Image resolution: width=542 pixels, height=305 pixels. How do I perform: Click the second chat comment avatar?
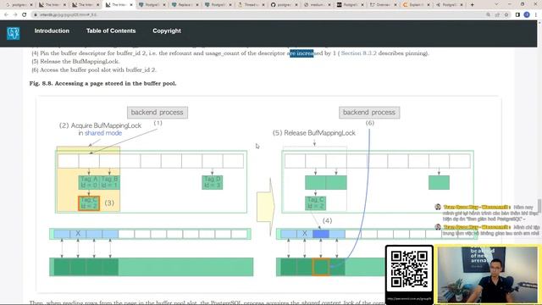coord(438,227)
